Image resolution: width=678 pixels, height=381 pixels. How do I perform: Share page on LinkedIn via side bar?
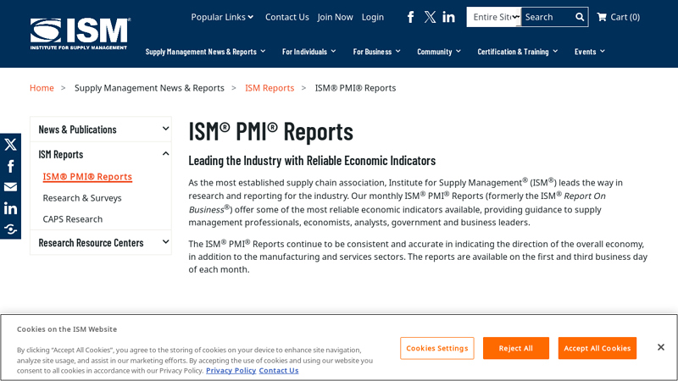pyautogui.click(x=10, y=208)
